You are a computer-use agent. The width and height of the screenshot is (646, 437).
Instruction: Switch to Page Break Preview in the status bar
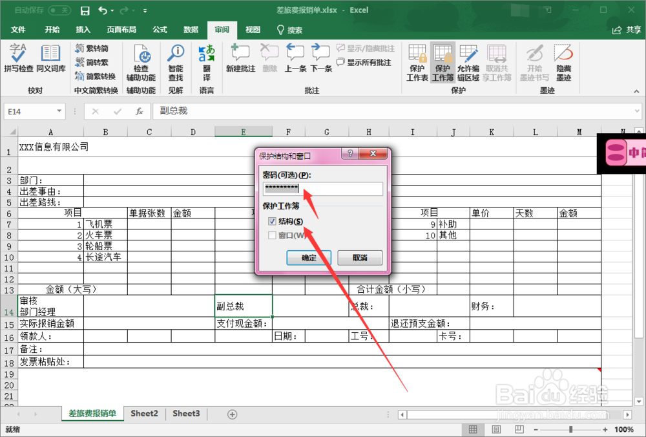tap(519, 430)
